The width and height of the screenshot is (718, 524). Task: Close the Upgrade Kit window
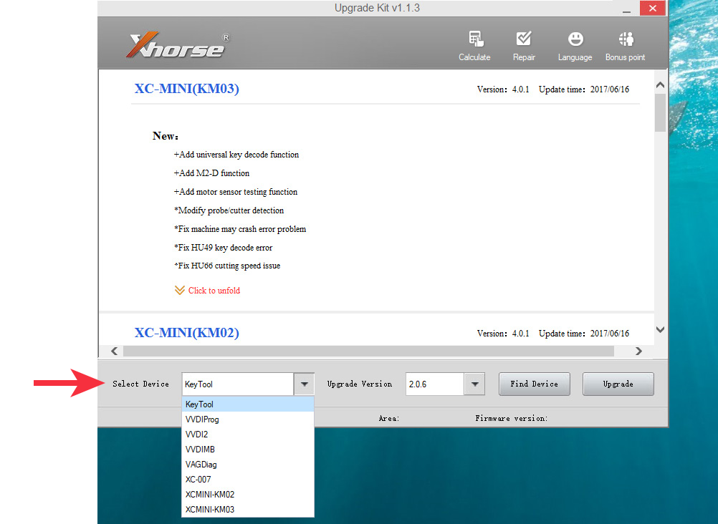[x=653, y=9]
